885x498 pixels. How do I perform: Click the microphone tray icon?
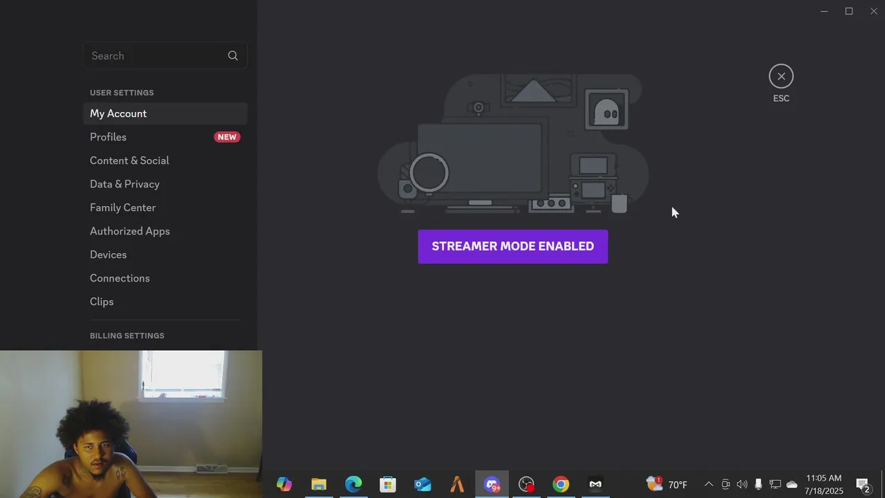click(x=758, y=484)
